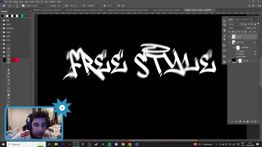The image size is (262, 147).
Task: Select Layer 1 thumbnail
Action: pos(233,37)
